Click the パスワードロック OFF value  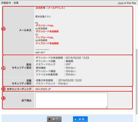[68, 65]
